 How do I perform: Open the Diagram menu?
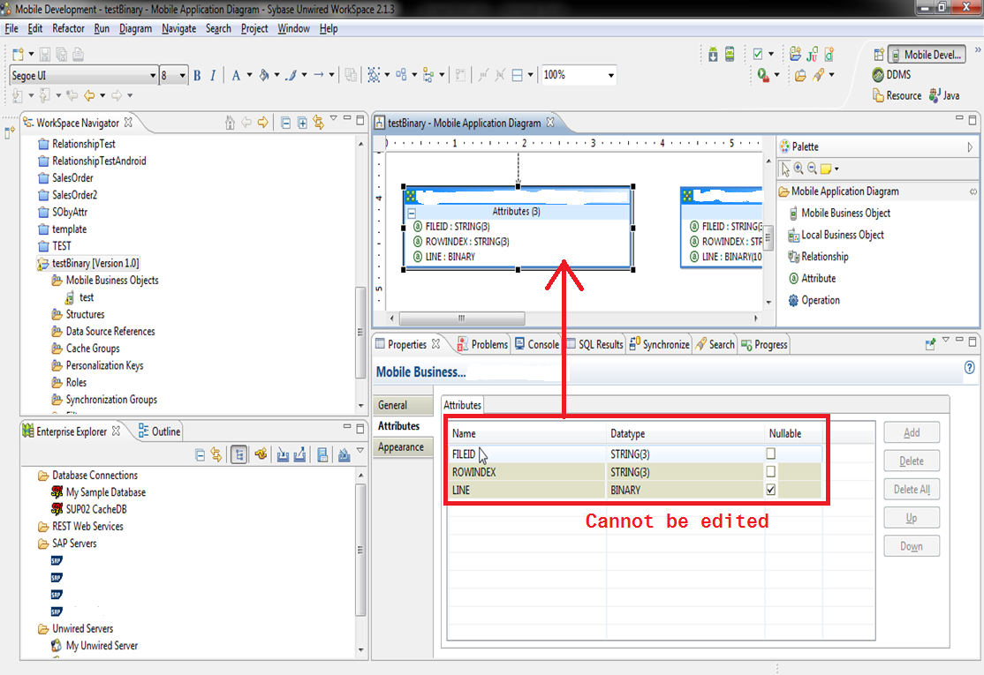click(x=135, y=29)
